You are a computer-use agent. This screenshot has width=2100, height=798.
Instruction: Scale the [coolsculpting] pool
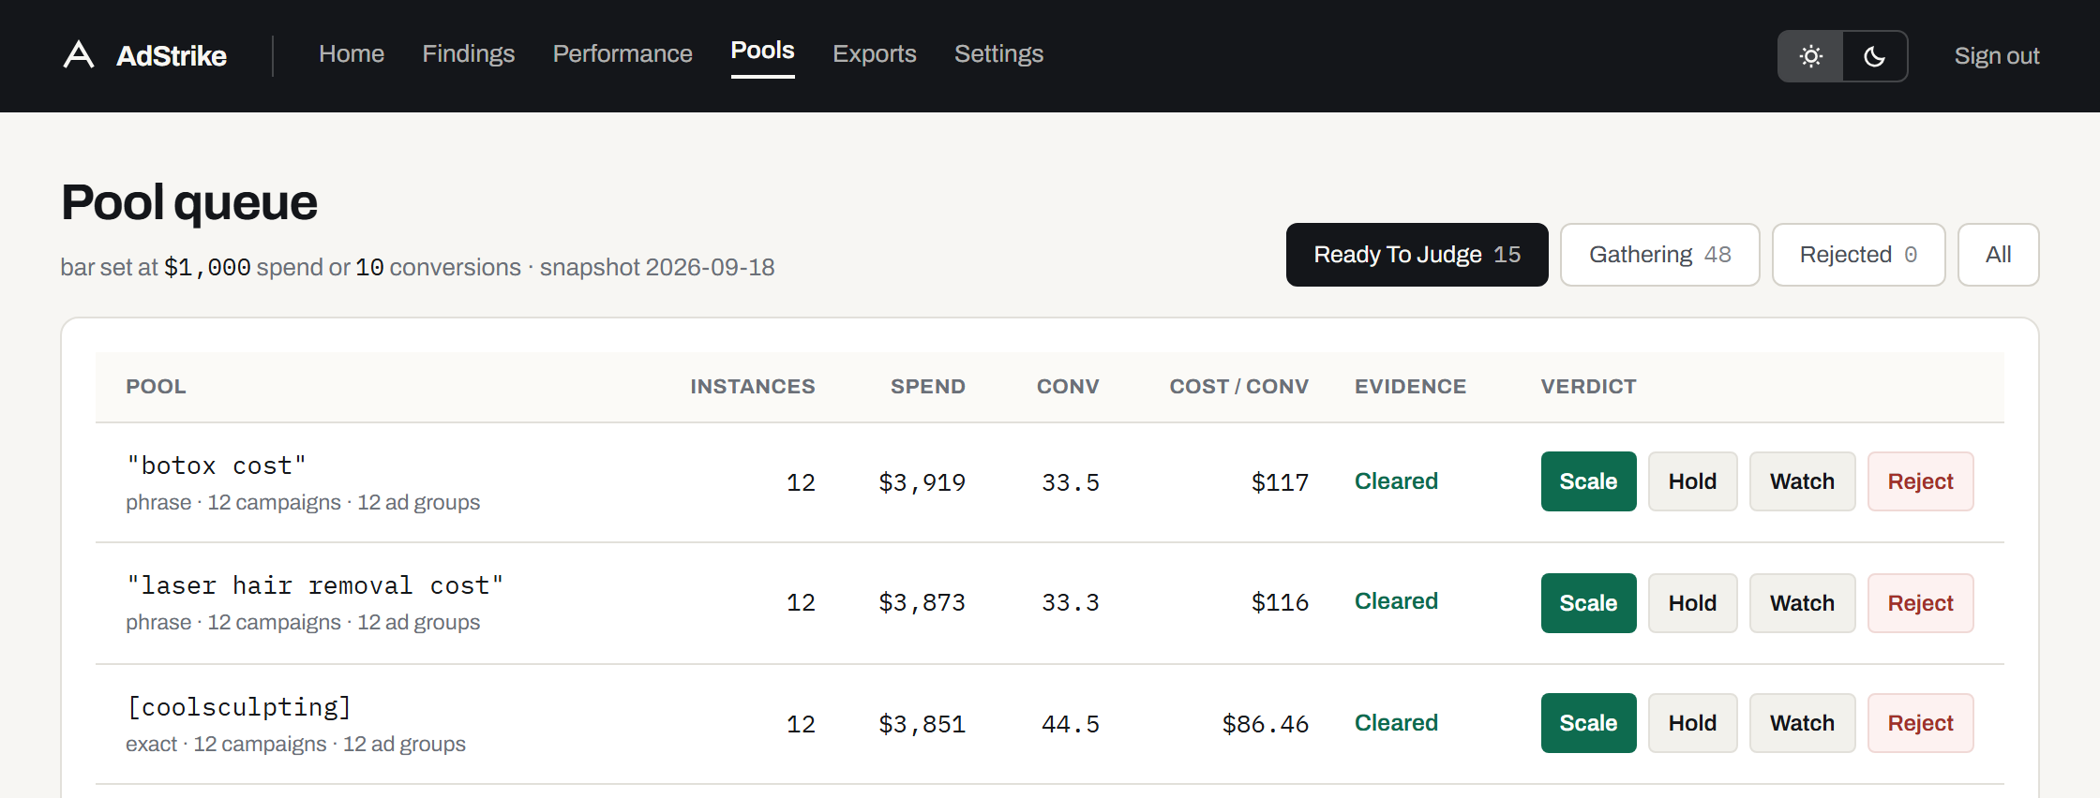point(1589,723)
